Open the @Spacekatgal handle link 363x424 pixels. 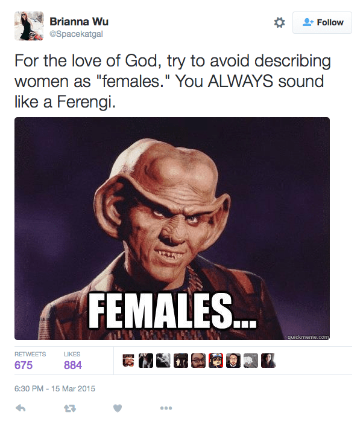coord(76,34)
